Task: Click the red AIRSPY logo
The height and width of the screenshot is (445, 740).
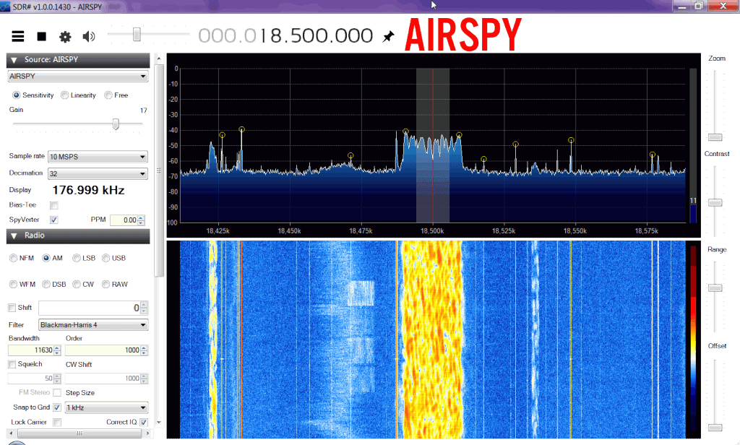Action: tap(462, 34)
